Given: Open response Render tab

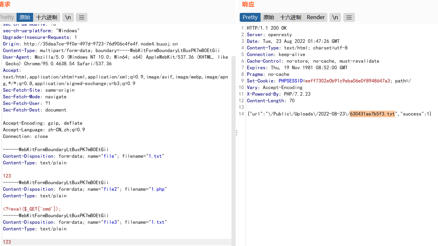Looking at the screenshot, I should click(316, 18).
